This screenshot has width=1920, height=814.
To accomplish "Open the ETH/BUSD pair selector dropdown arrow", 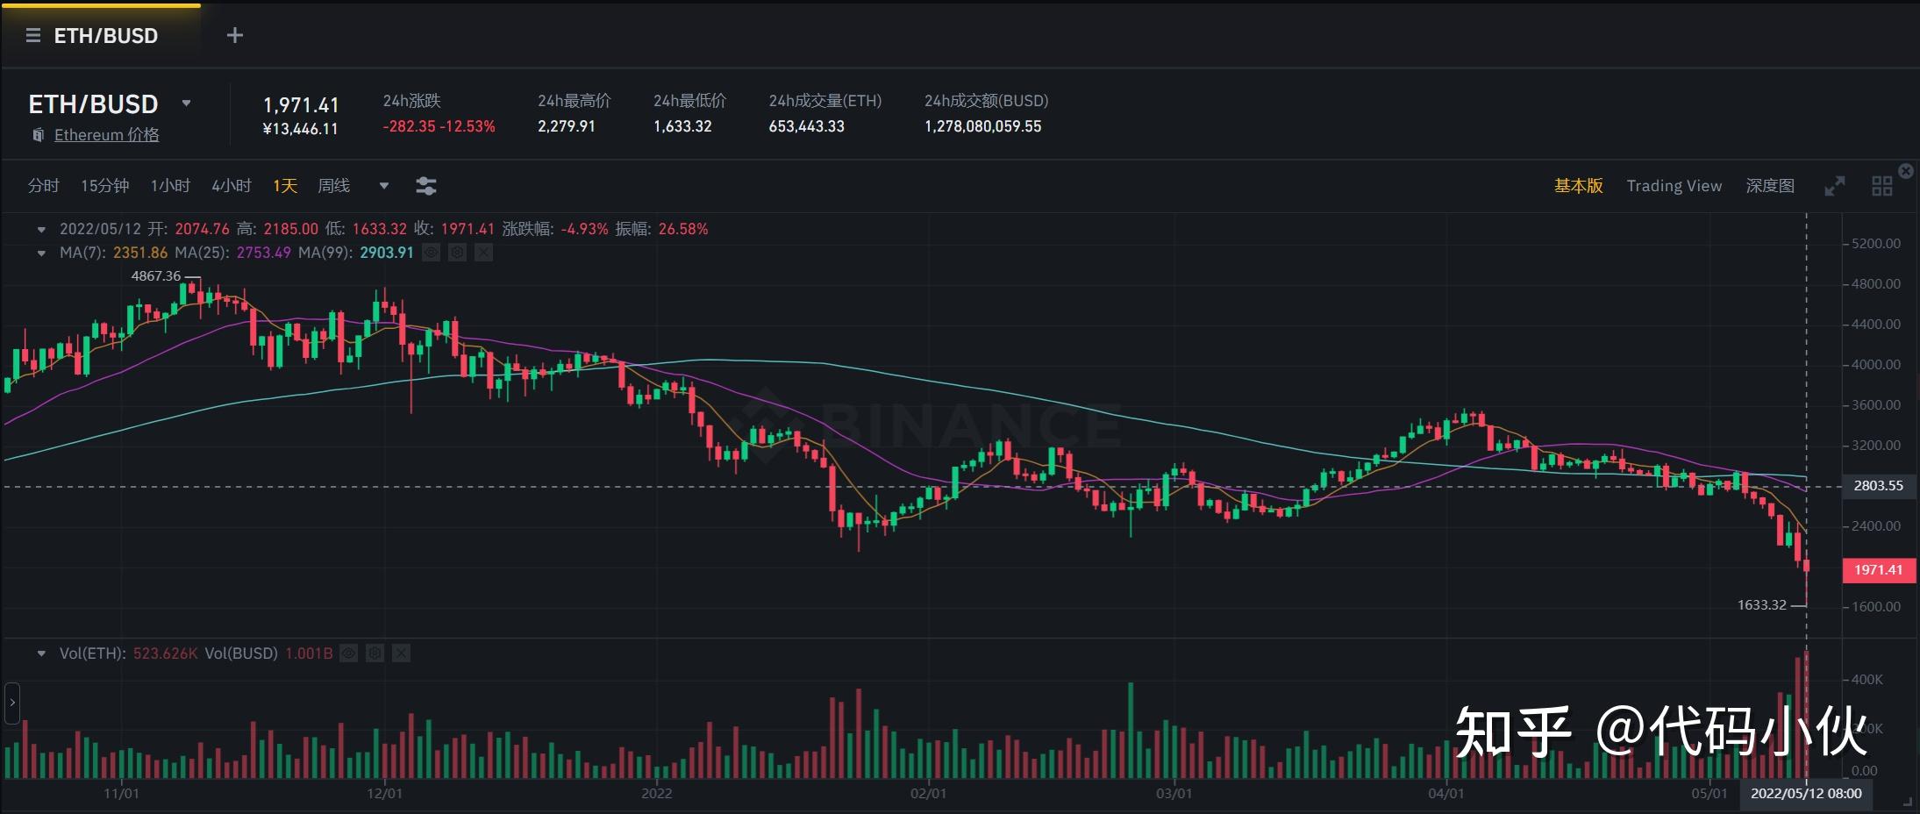I will 186,104.
